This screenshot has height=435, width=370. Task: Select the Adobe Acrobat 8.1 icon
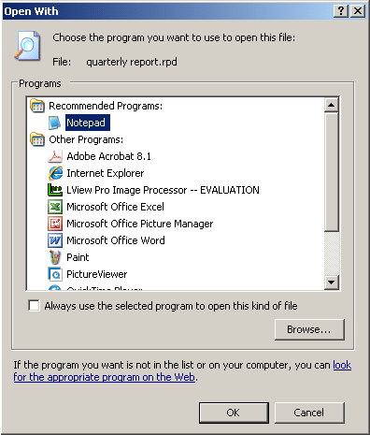click(55, 156)
